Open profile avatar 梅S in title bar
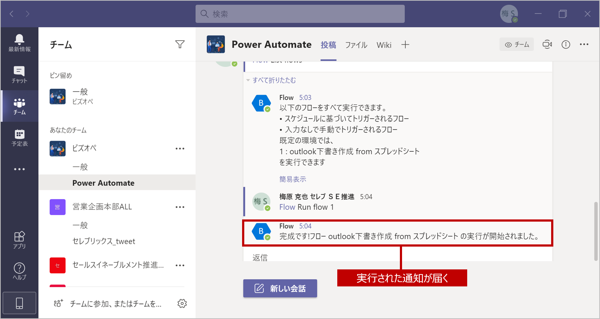The height and width of the screenshot is (319, 600). (x=509, y=14)
